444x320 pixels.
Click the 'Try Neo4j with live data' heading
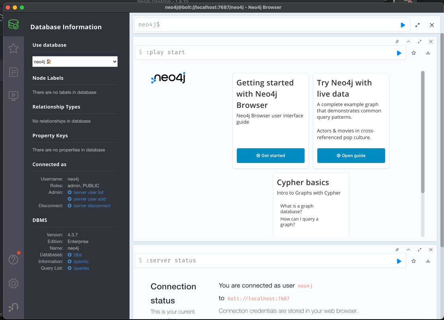pos(344,88)
